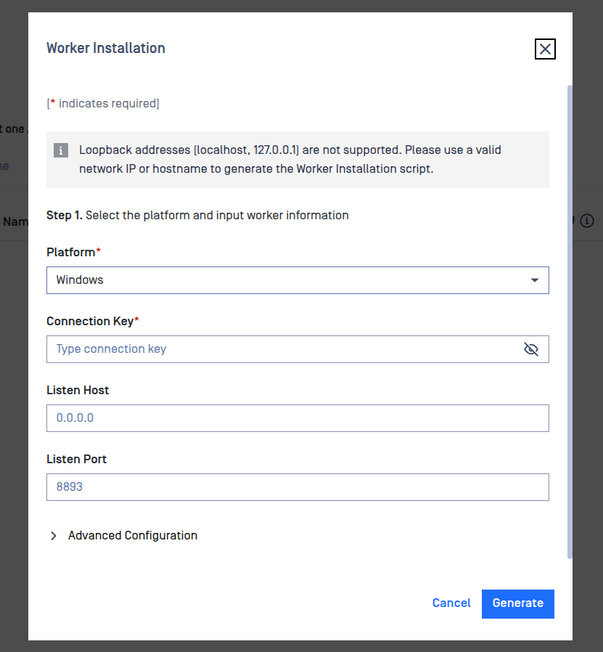Click the info icon in the loopback notice
This screenshot has height=652, width=603.
(x=61, y=151)
